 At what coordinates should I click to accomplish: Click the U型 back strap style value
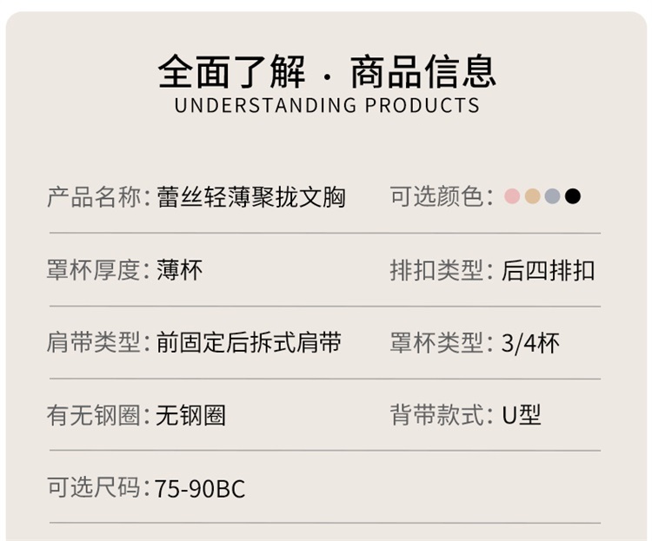click(x=522, y=415)
